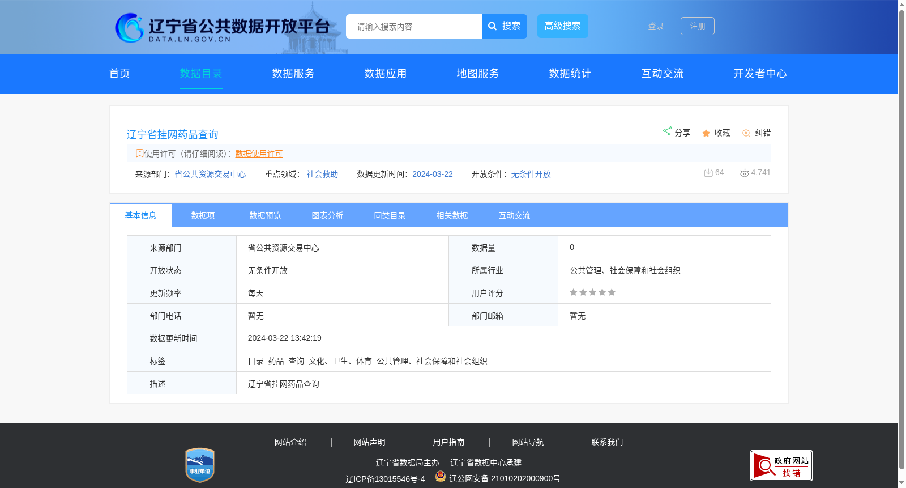The width and height of the screenshot is (906, 488).
Task: Click the 注册 register button
Action: click(x=698, y=26)
